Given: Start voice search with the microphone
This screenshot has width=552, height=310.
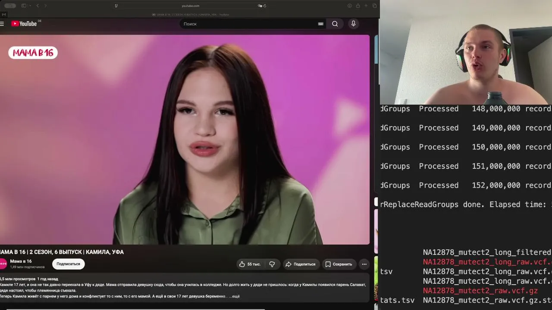Looking at the screenshot, I should coord(353,24).
